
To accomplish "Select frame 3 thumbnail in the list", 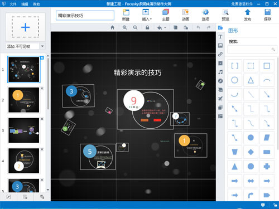I will [24, 130].
